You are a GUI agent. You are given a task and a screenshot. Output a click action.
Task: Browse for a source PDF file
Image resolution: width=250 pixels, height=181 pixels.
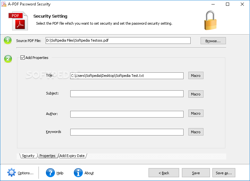213,41
